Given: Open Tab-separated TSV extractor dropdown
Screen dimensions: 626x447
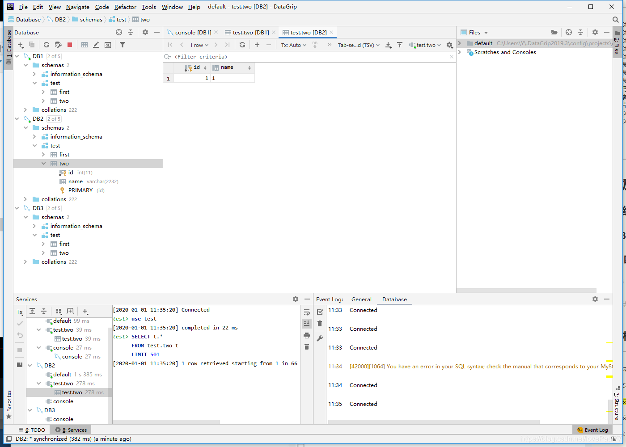Looking at the screenshot, I should (359, 45).
